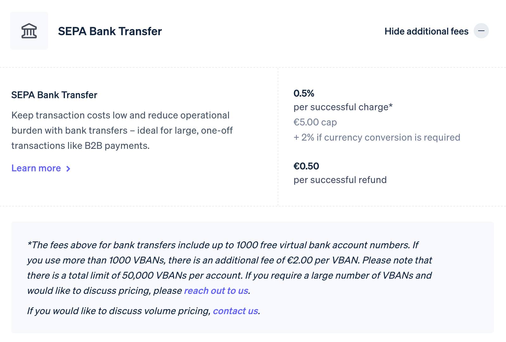Open the "Learn more" link
Screen dimensions: 506x342
coord(36,168)
